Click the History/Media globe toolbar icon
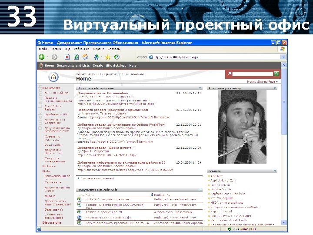 coord(117,57)
